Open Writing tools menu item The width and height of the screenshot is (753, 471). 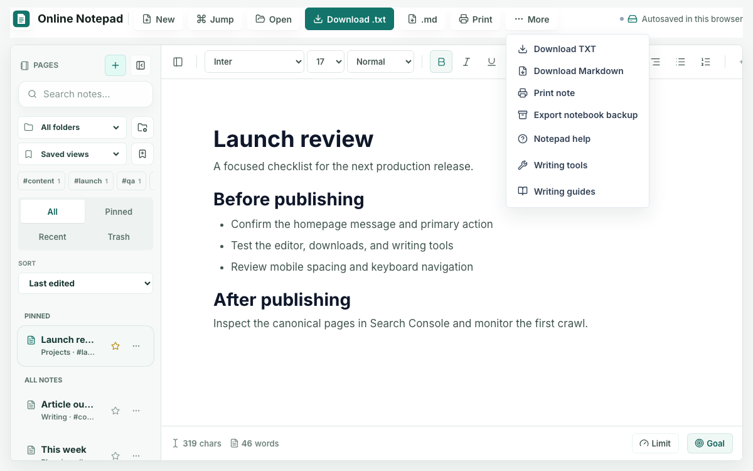coord(577,165)
